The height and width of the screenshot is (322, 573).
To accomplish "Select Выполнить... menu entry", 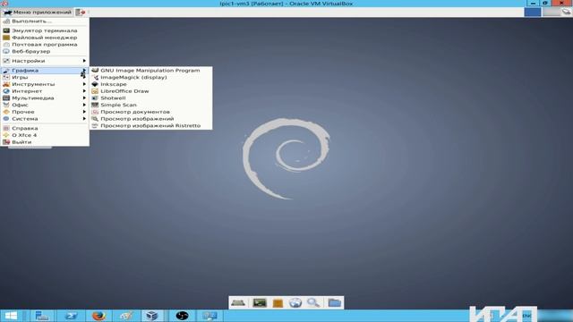I will [45, 21].
